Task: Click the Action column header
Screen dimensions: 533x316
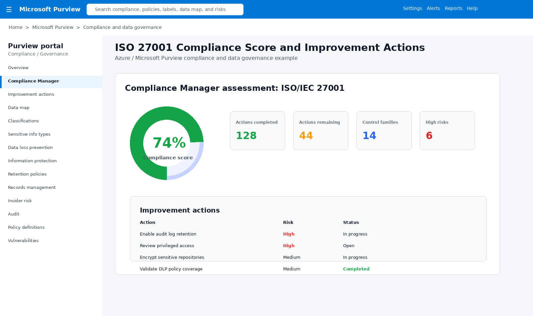Action: click(148, 223)
